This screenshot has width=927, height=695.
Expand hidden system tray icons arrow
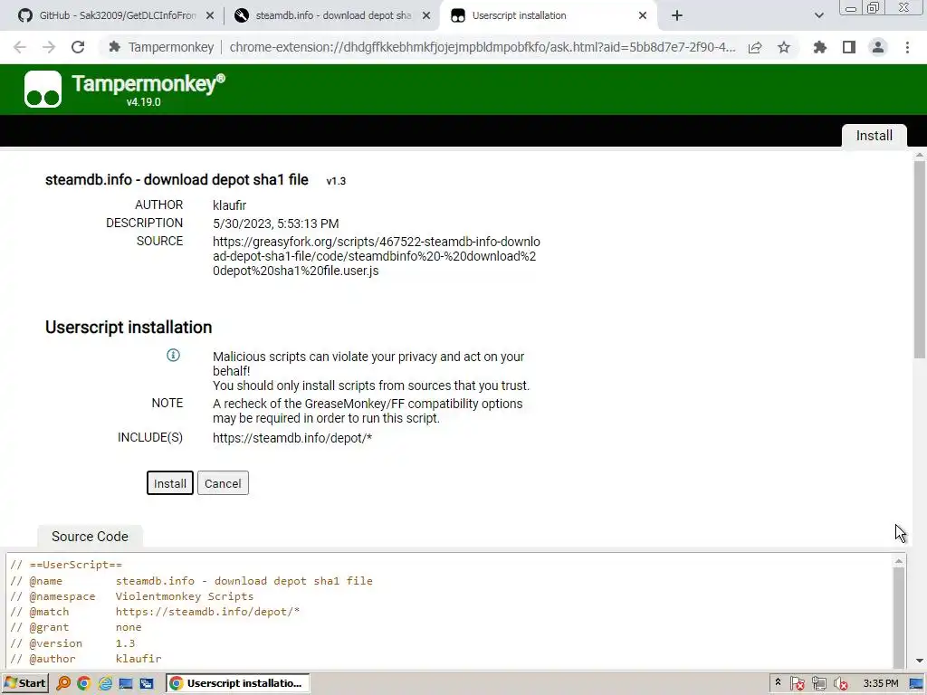point(778,682)
